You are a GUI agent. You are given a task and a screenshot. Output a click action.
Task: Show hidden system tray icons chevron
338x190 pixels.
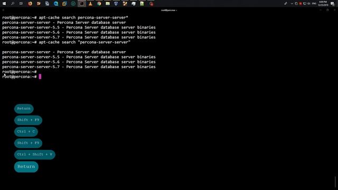pos(292,4)
